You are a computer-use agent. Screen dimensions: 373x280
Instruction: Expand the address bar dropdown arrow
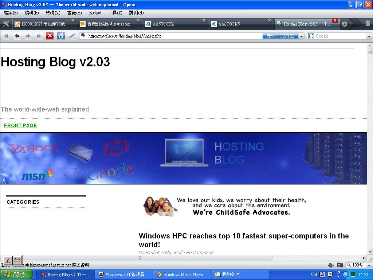pyautogui.click(x=302, y=36)
